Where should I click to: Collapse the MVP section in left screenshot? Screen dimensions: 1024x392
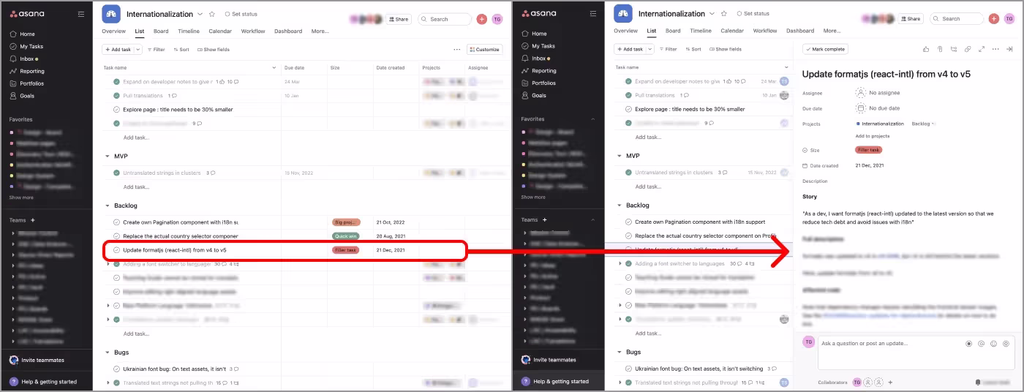108,156
